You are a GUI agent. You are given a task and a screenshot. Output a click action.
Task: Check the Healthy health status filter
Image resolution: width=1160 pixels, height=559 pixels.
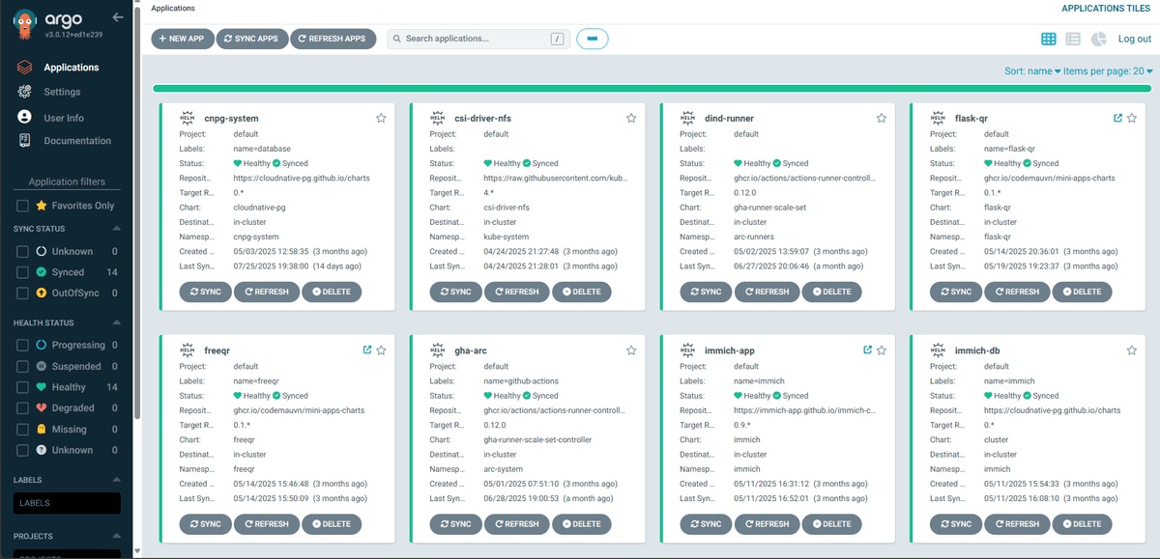21,386
